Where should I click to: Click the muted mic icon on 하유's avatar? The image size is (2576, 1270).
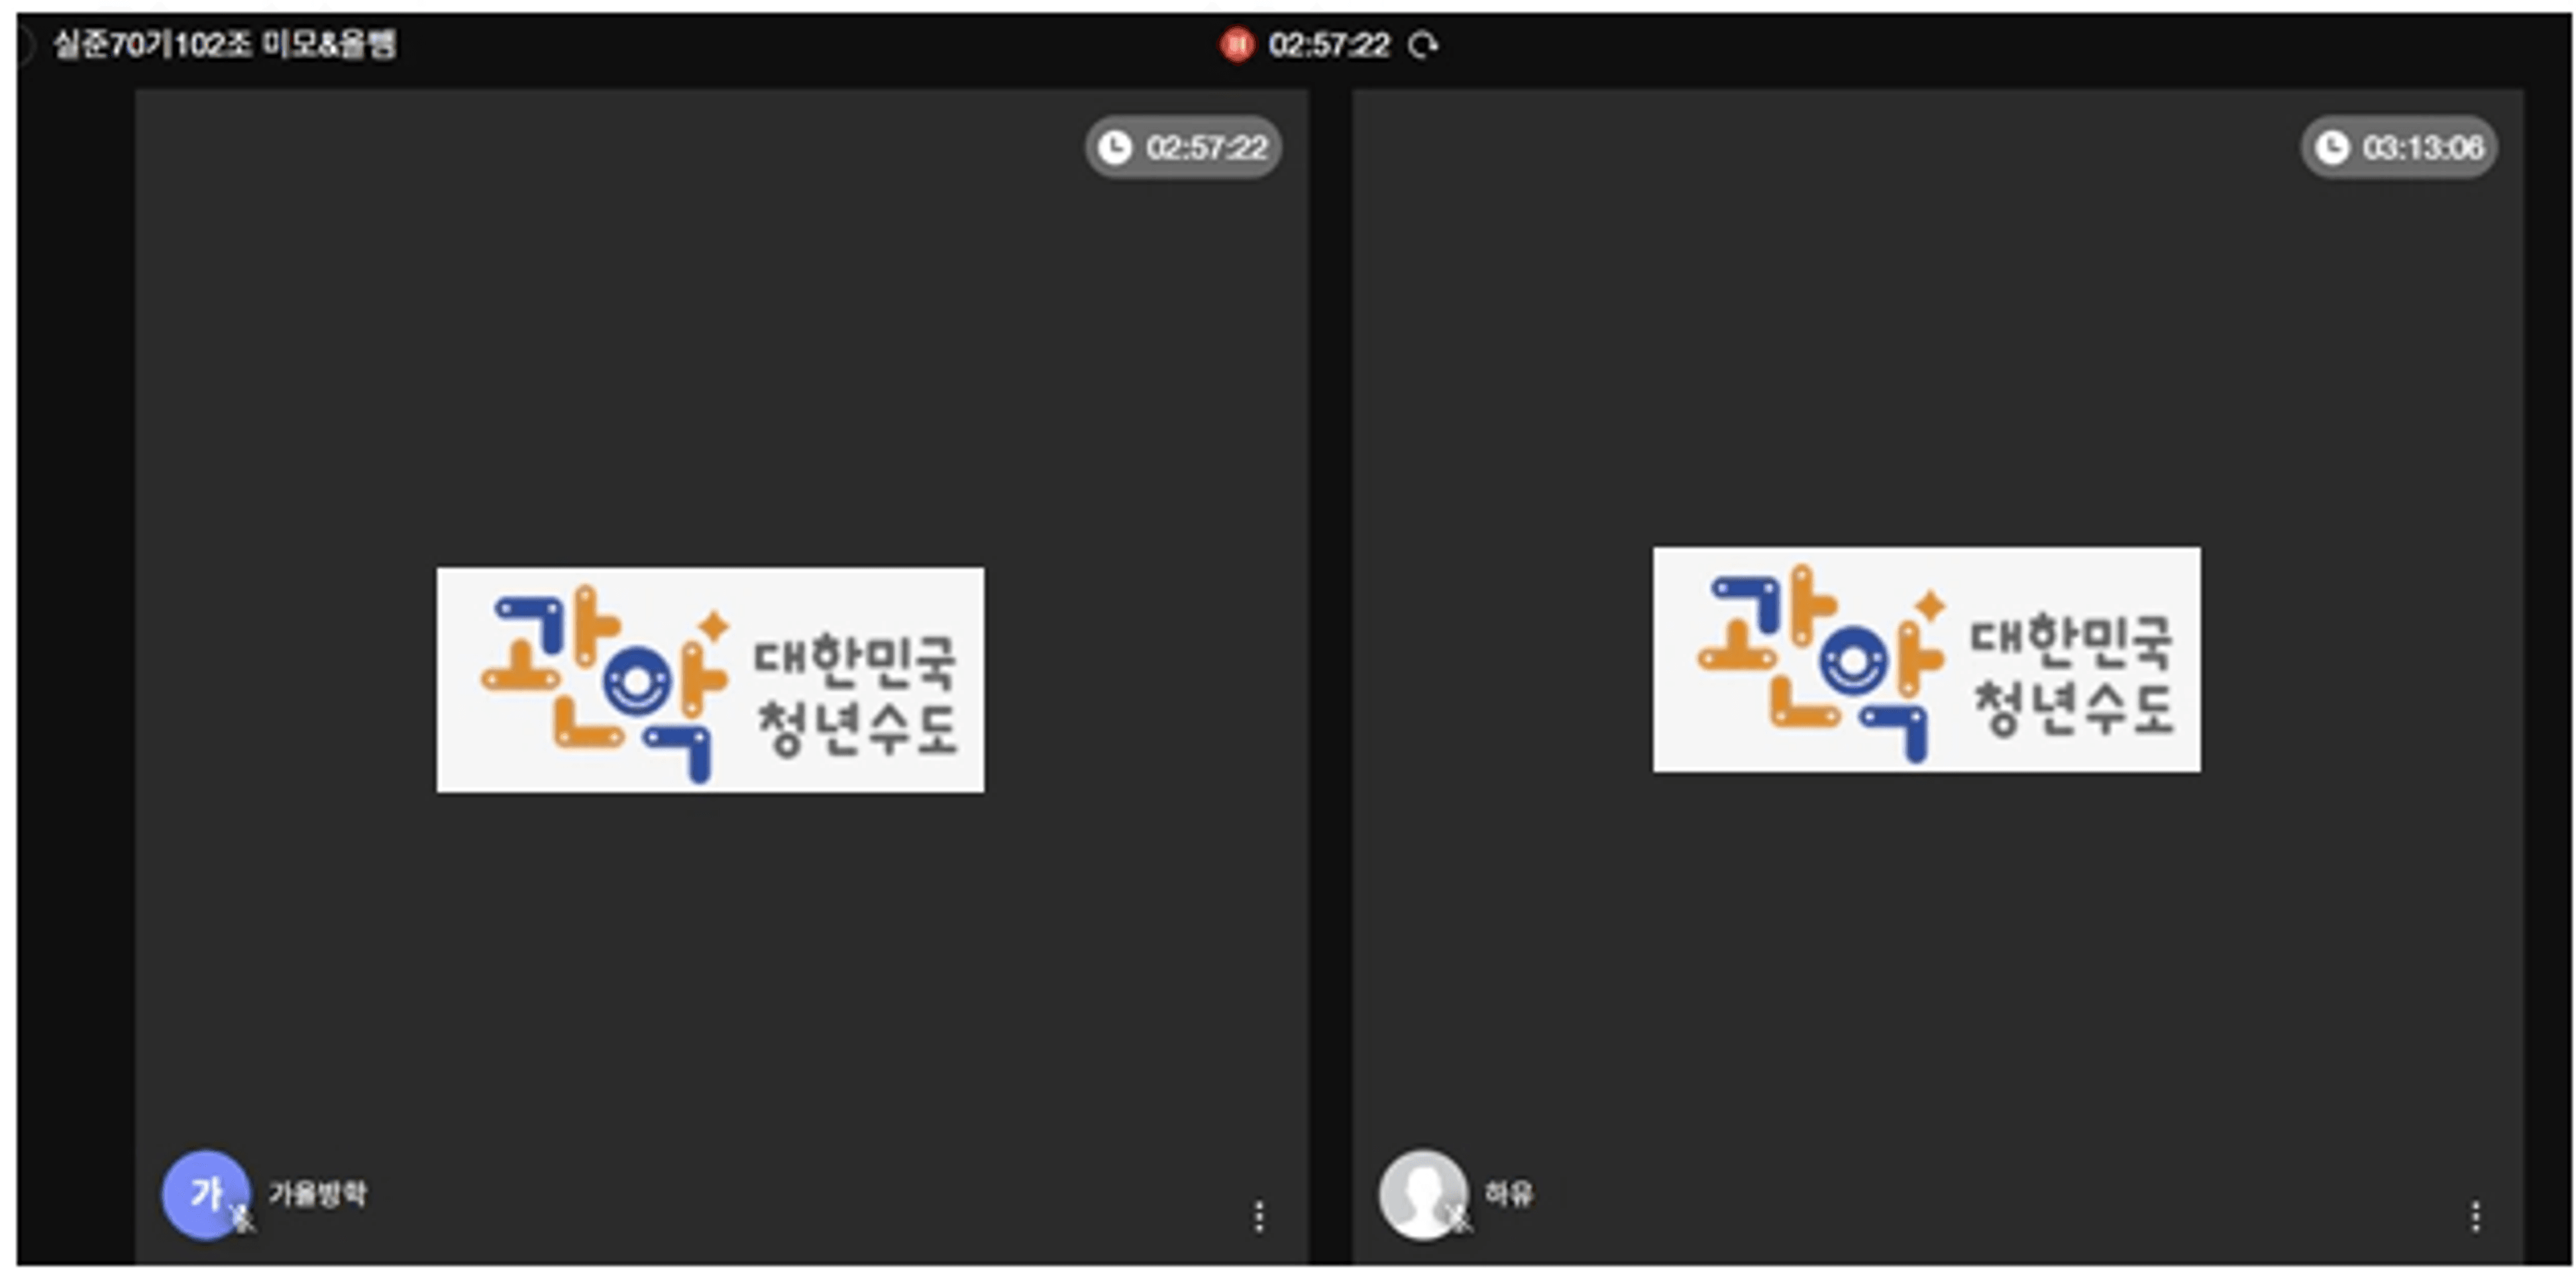(x=1459, y=1217)
